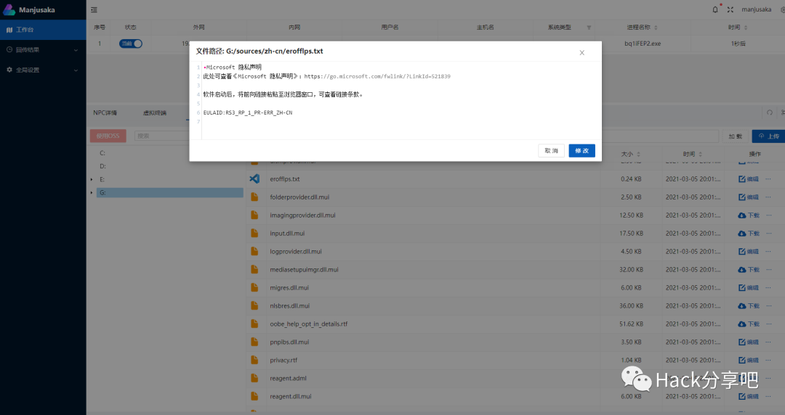The height and width of the screenshot is (415, 785).
Task: Click the process name bq1lFEP2.exe
Action: click(643, 44)
